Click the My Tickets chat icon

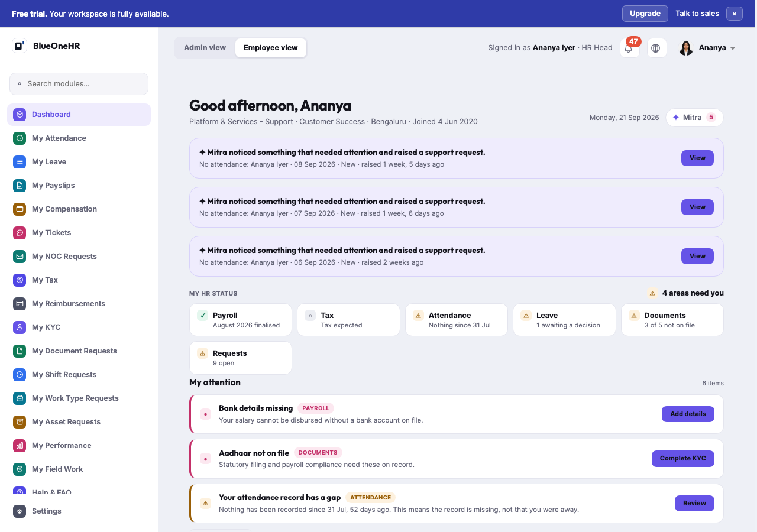click(x=20, y=233)
